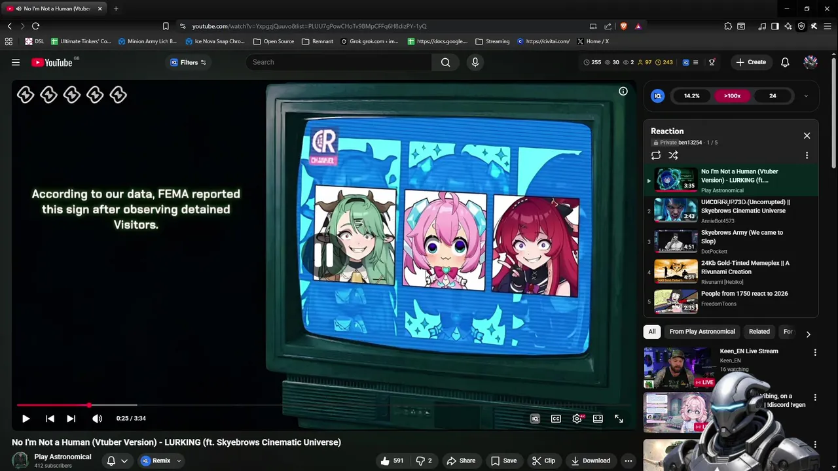Screen dimensions: 838x471
Task: Toggle theater mode in player
Action: tap(598, 419)
